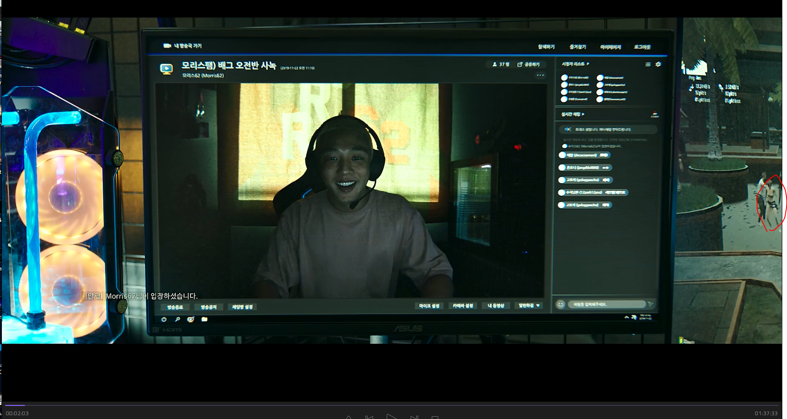This screenshot has width=787, height=419.
Task: Open the gear settings in viewer panel
Action: [658, 64]
